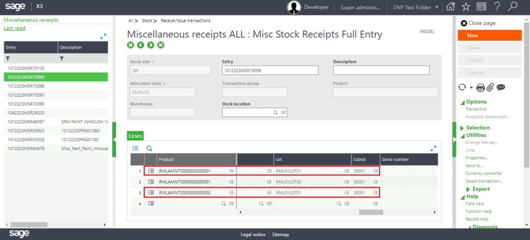Click Stock in breadcrumb
The image size is (530, 240).
tap(147, 21)
